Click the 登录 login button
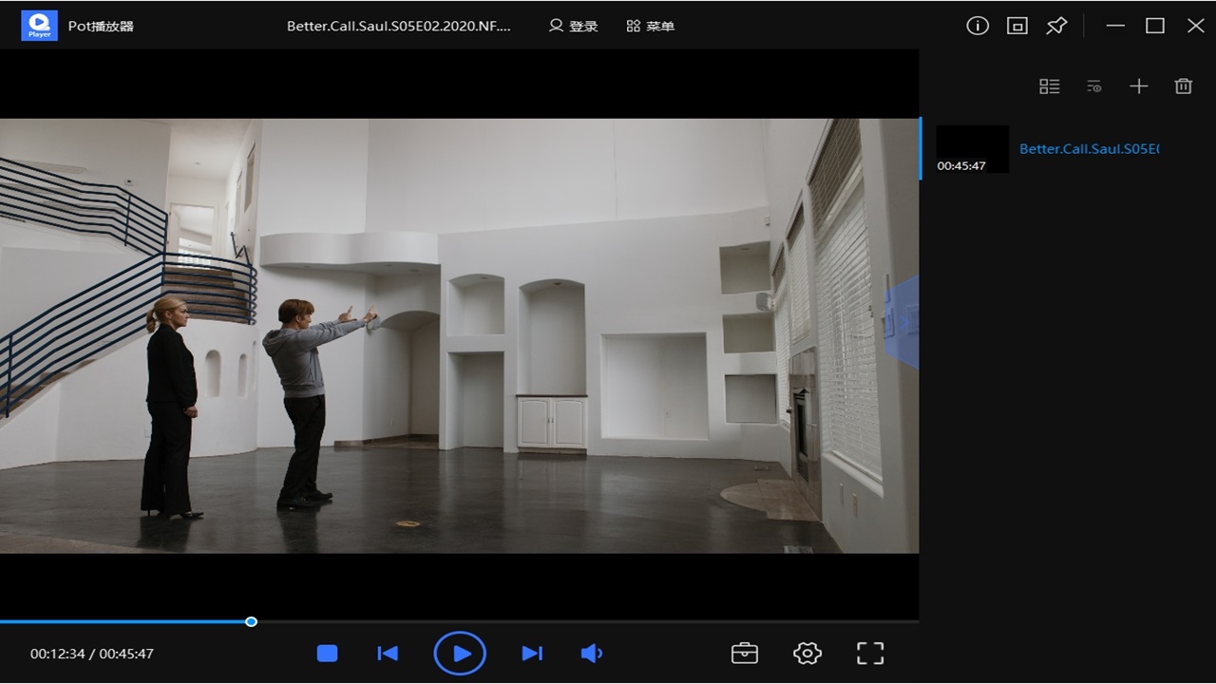The image size is (1216, 684). pos(574,26)
